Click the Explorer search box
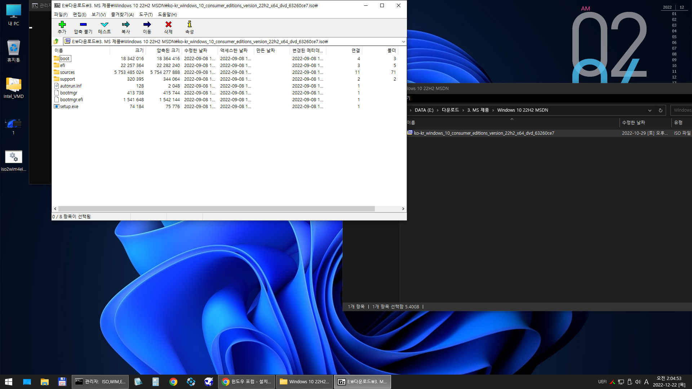The width and height of the screenshot is (692, 389). (x=681, y=110)
